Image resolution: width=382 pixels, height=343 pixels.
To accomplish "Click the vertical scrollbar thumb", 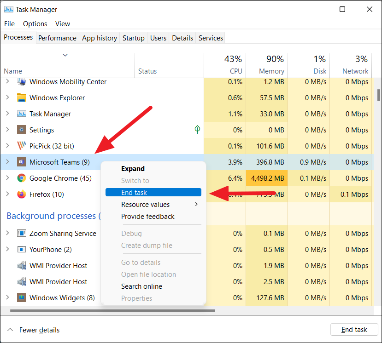I will pyautogui.click(x=379, y=95).
